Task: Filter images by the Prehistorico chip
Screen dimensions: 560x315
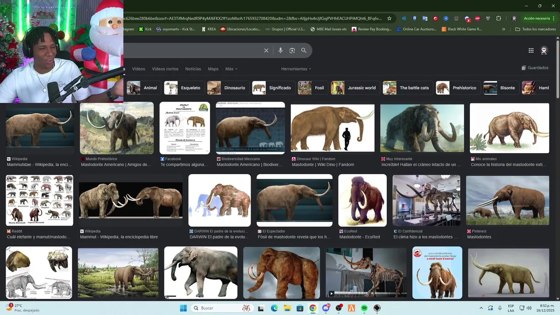Action: tap(458, 88)
